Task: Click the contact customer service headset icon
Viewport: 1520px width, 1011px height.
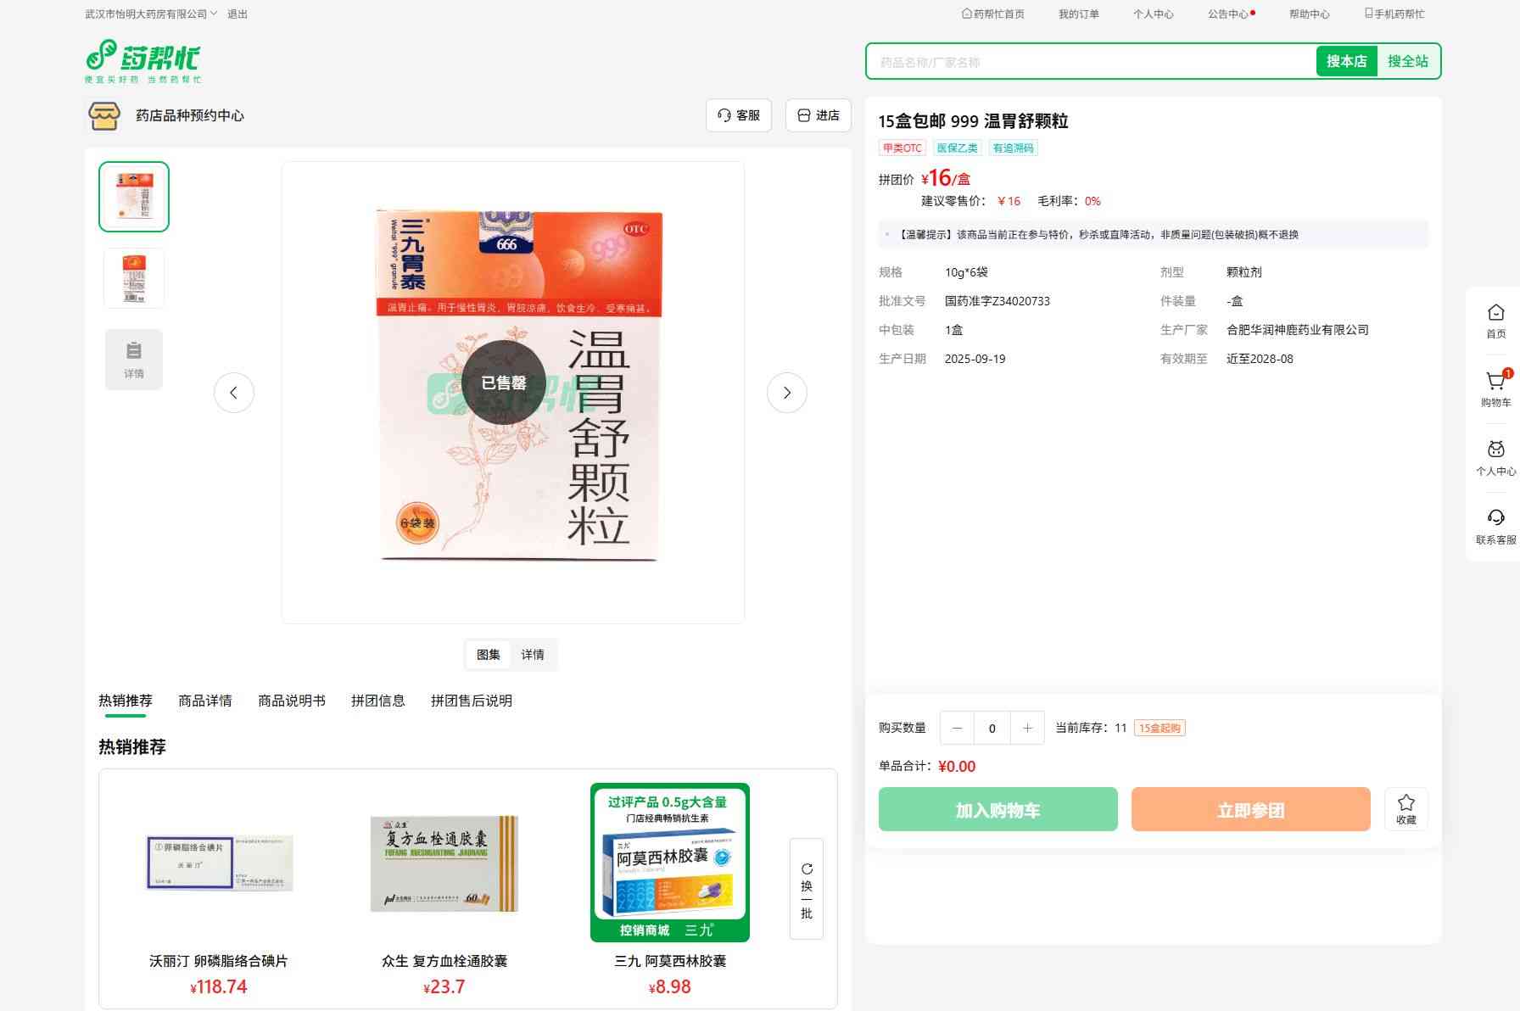Action: [x=1495, y=518]
